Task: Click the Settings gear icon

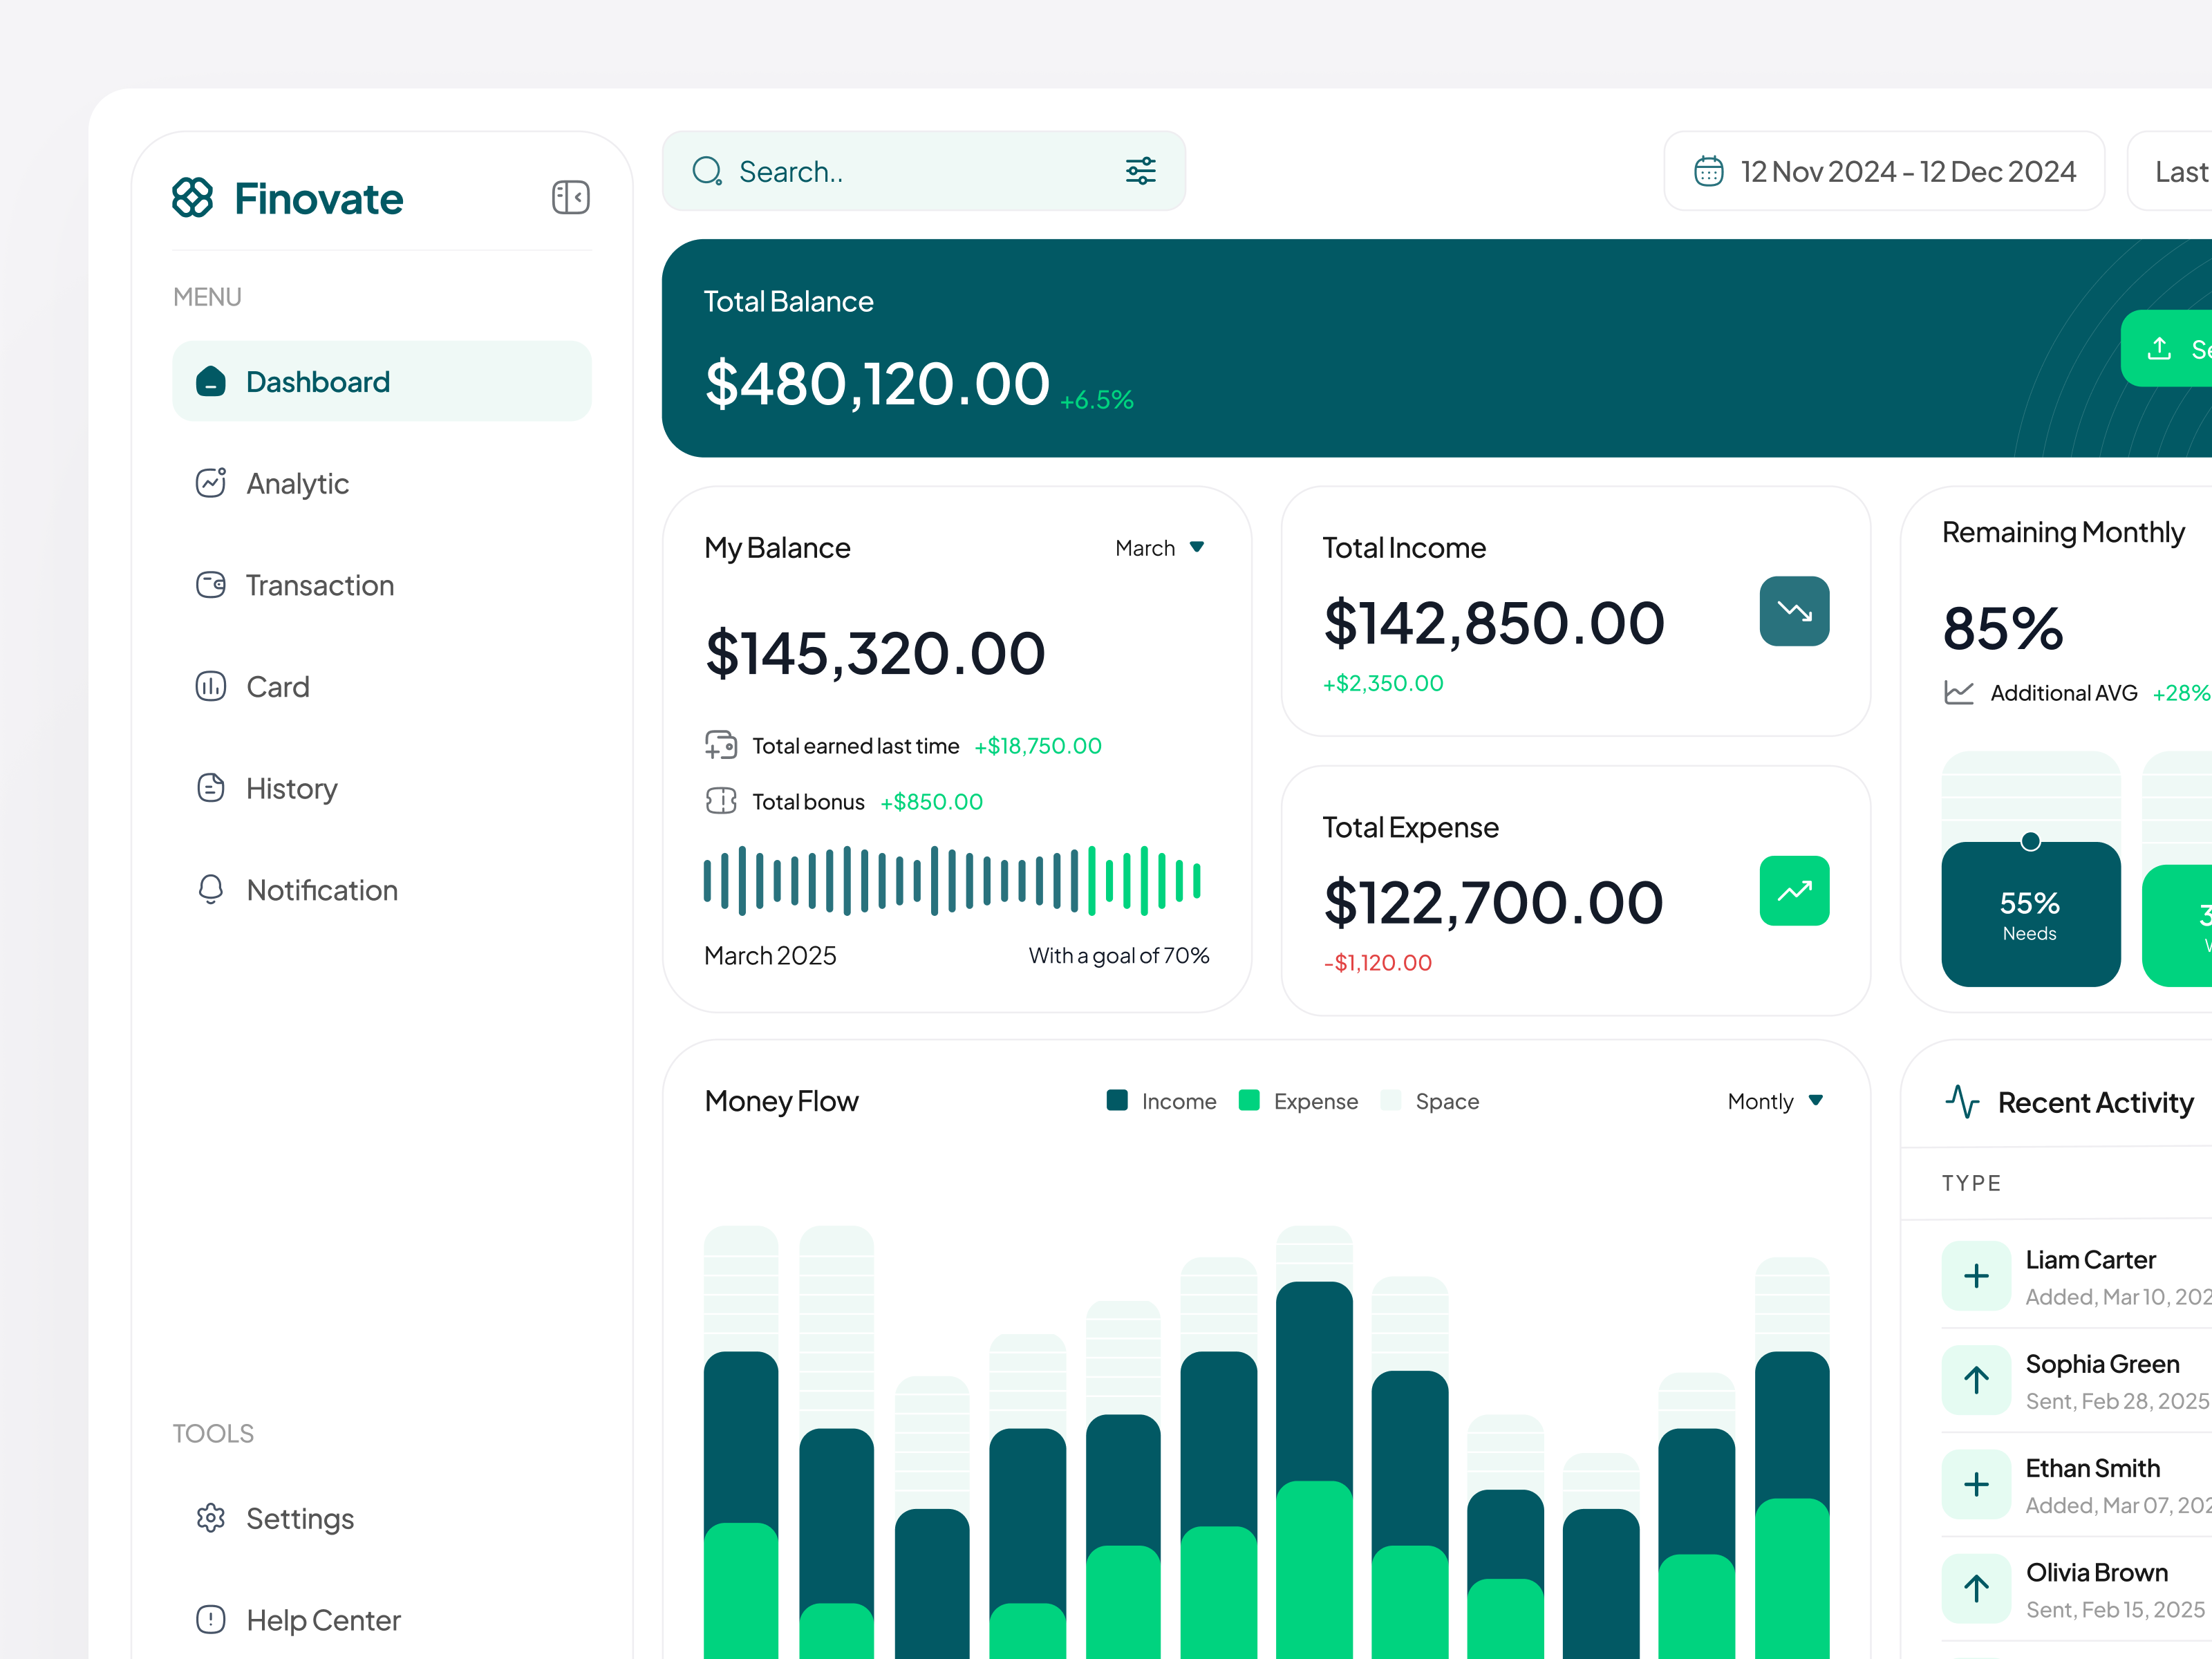Action: pyautogui.click(x=211, y=1518)
